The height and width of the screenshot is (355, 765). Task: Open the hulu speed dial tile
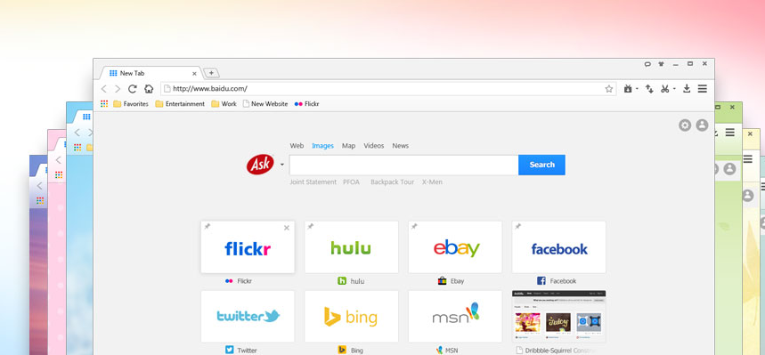(351, 247)
